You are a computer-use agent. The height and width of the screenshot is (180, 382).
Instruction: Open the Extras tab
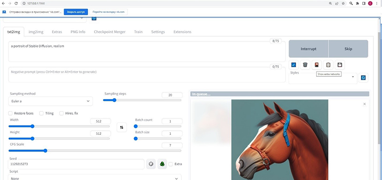57,32
